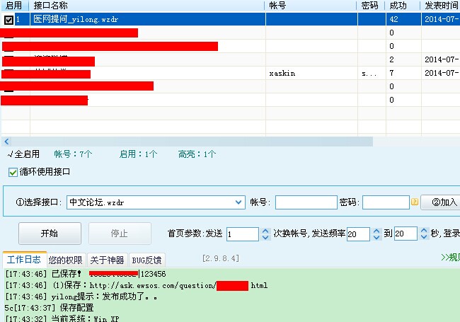Click the 成功 column header
460x322 pixels.
pyautogui.click(x=403, y=6)
